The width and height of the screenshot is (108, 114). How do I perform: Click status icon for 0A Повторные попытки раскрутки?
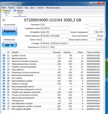coord(4,72)
